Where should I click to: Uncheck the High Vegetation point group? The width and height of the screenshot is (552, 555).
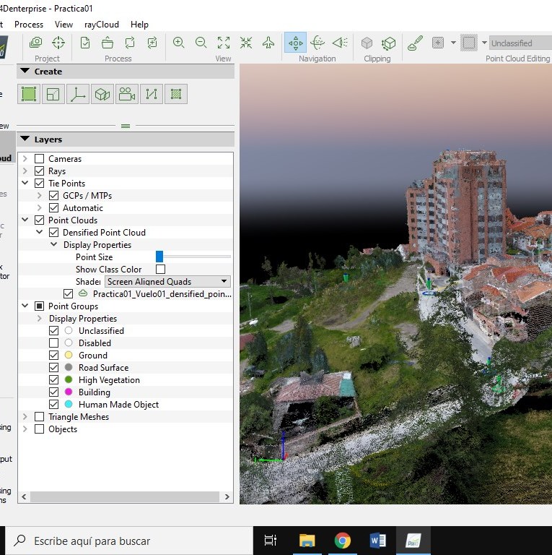[x=54, y=380]
